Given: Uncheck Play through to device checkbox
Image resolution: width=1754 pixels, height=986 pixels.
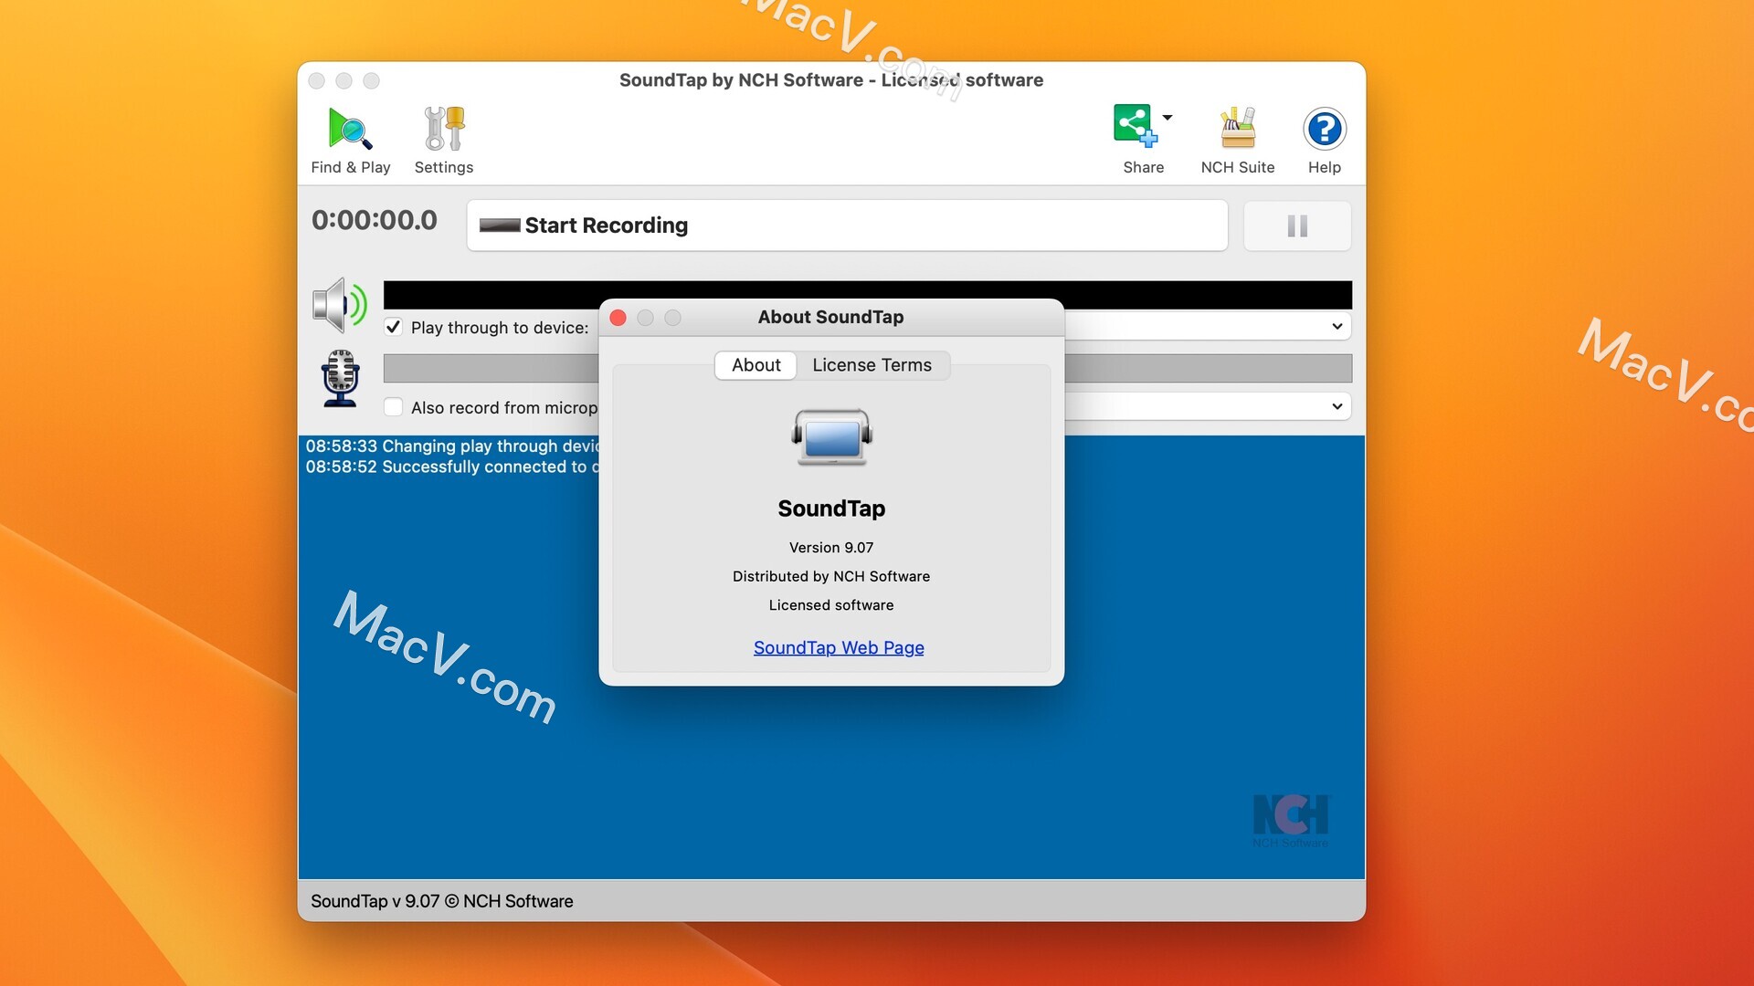Looking at the screenshot, I should coord(394,327).
